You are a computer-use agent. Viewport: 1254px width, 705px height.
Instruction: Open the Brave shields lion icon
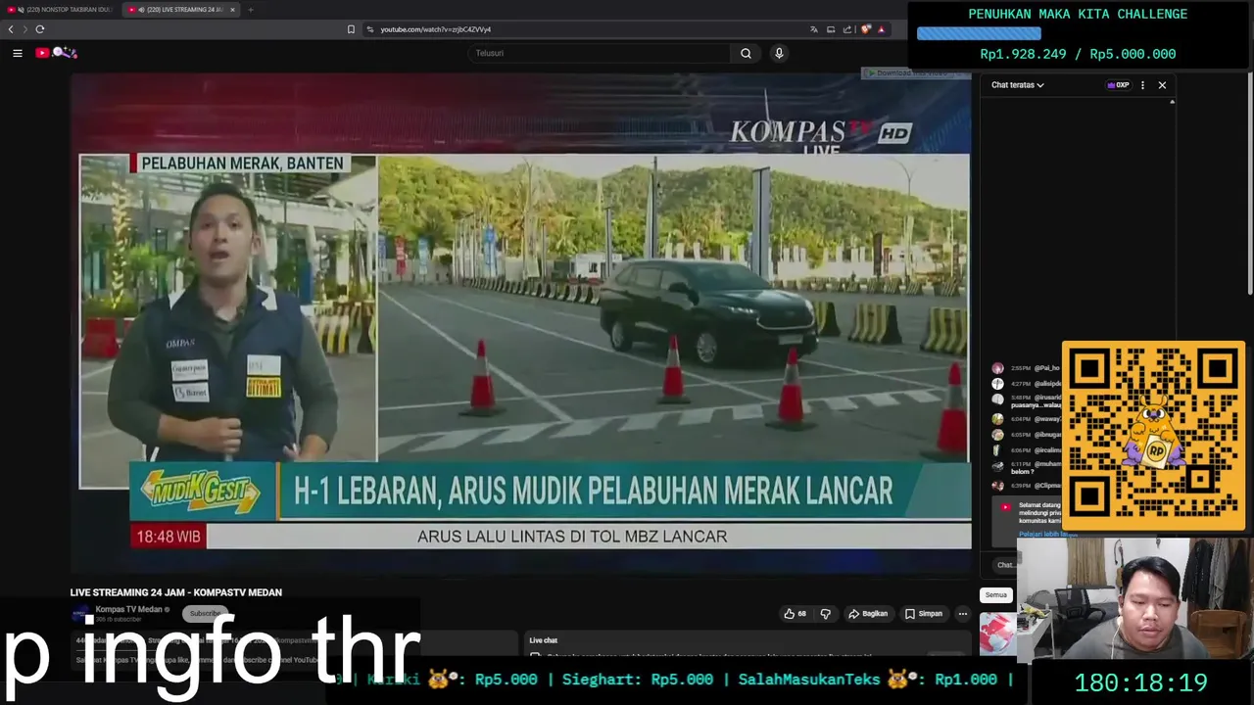(x=865, y=29)
